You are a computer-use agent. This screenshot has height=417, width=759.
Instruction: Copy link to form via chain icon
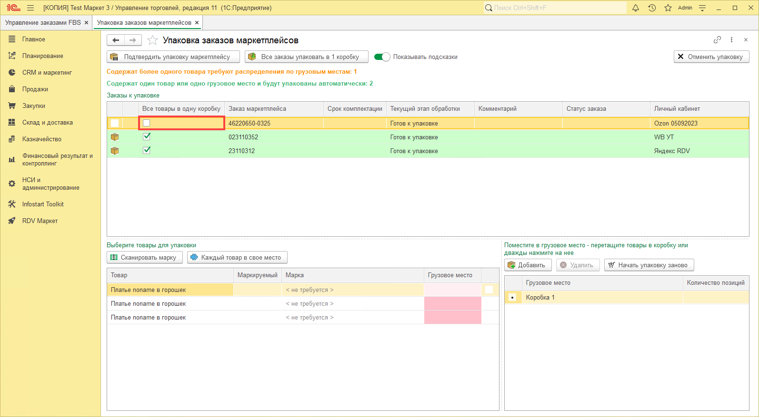pyautogui.click(x=717, y=40)
